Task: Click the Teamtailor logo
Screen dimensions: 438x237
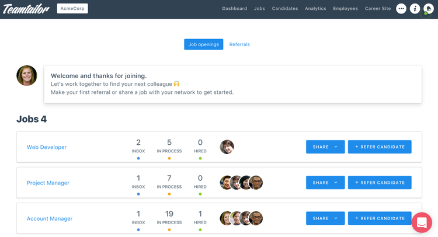Action: pos(25,9)
